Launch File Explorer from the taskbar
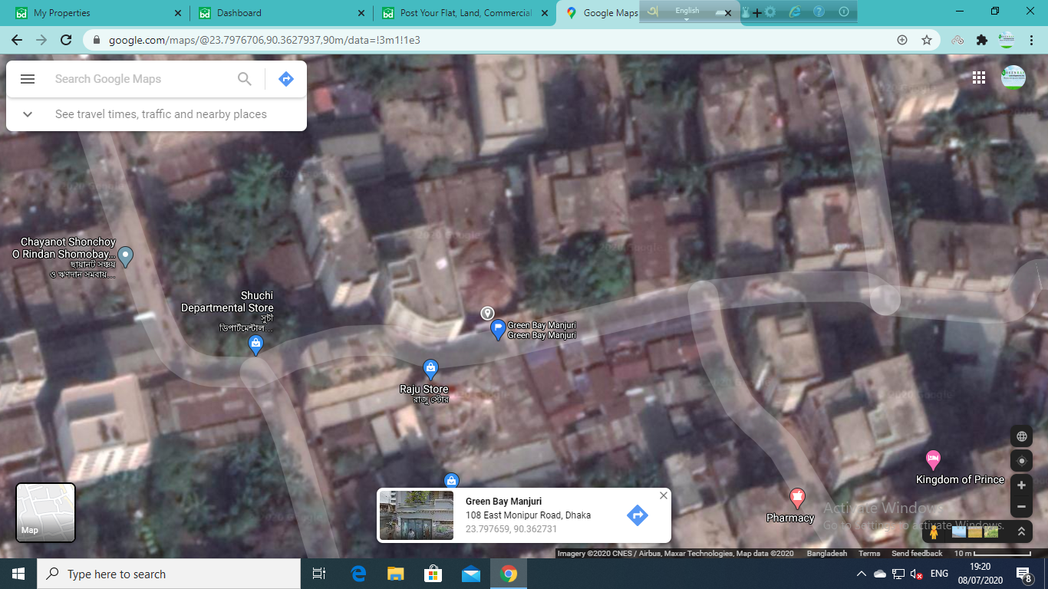Viewport: 1048px width, 589px height. pos(395,574)
